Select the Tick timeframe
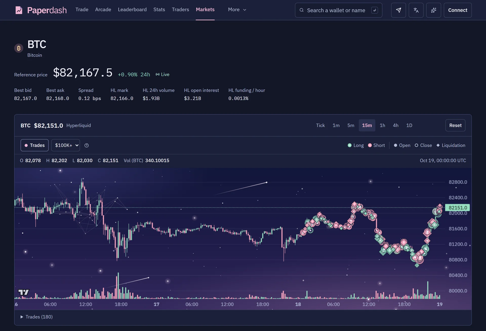 pyautogui.click(x=320, y=125)
